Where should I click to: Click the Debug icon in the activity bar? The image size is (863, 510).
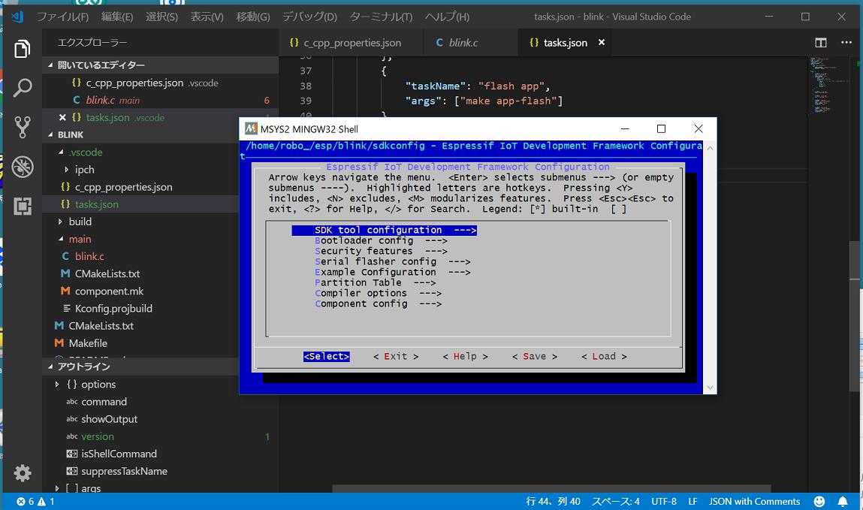point(21,167)
